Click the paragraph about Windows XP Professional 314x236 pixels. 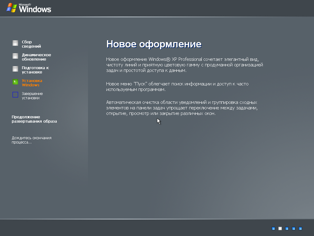[184, 65]
